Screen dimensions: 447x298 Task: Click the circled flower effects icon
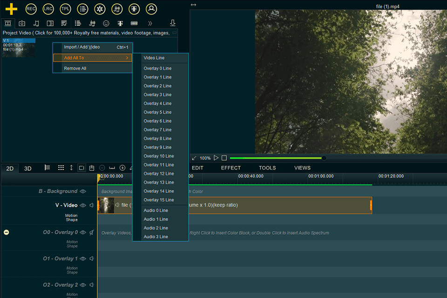pos(100,9)
